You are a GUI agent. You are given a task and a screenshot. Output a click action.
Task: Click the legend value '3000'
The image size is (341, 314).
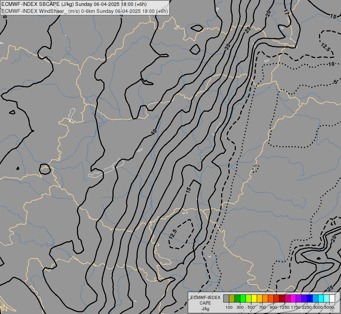tap(318, 307)
